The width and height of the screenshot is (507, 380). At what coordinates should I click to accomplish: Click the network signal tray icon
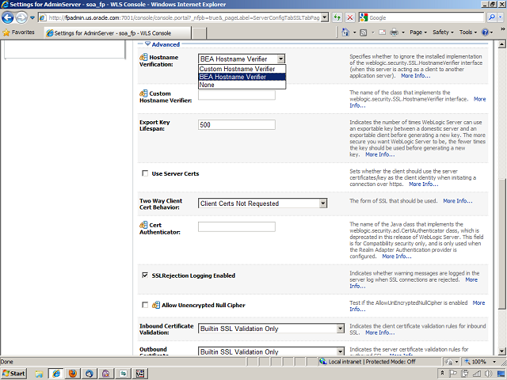[477, 374]
